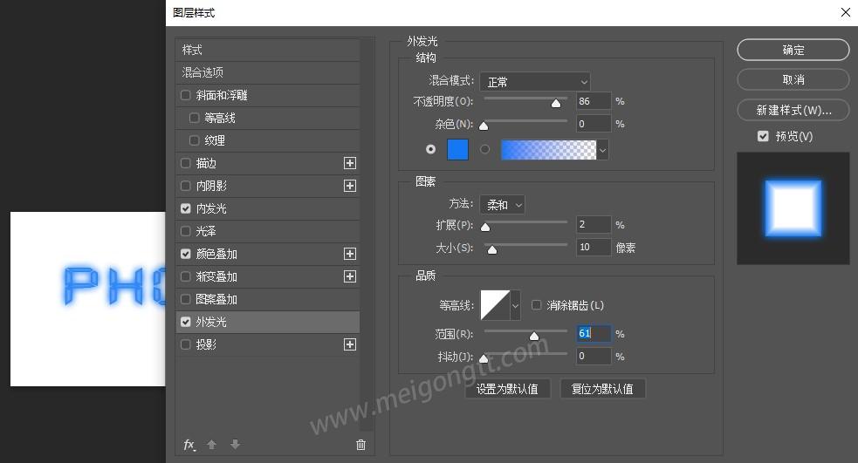The height and width of the screenshot is (463, 858).
Task: Click the 大小 slider handle
Action: (x=492, y=250)
